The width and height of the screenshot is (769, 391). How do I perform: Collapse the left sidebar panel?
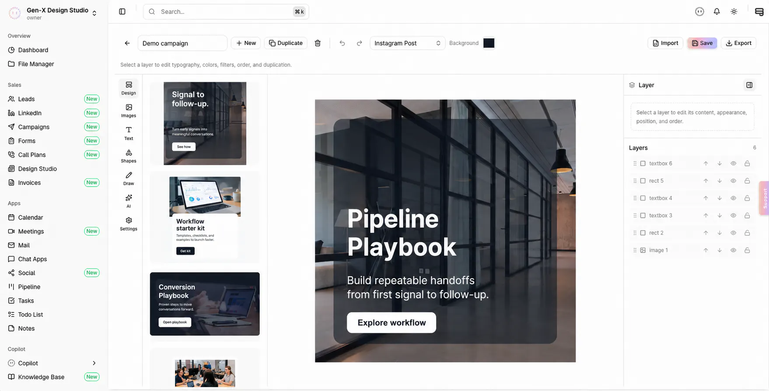(x=122, y=12)
